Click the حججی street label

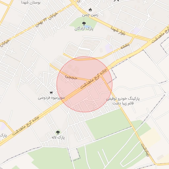(x=71, y=77)
